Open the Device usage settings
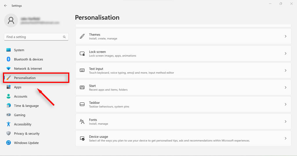Screen dimensions: 297x156 point(183,138)
